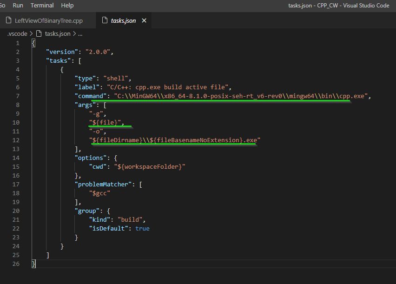
Task: Open the Help menu
Action: [67, 5]
